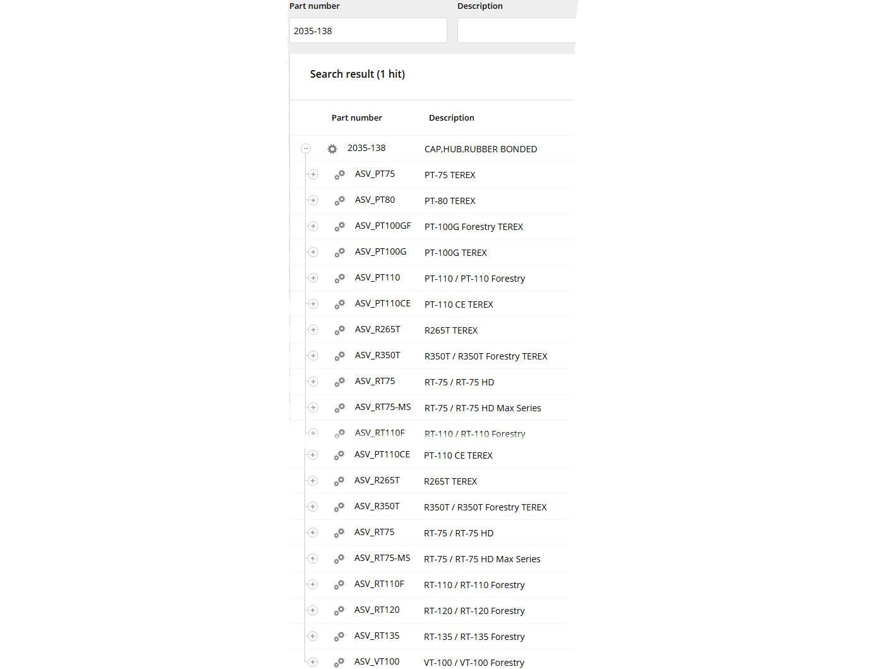Click the Part number column header

click(356, 118)
